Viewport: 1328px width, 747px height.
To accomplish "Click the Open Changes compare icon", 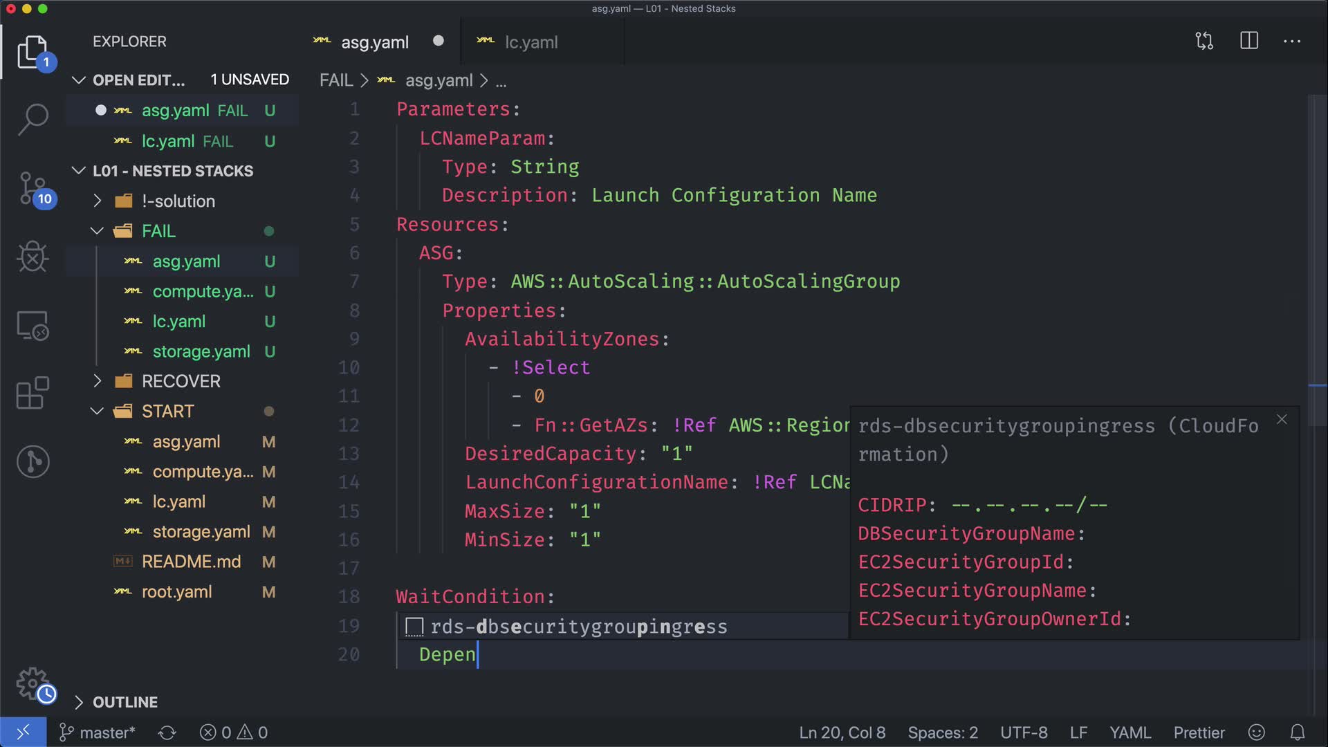I will (1204, 41).
